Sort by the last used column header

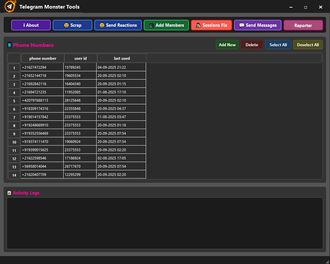tap(122, 58)
